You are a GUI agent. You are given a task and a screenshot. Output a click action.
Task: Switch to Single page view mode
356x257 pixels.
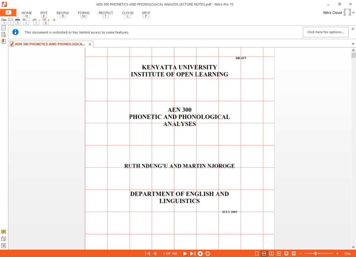click(x=257, y=253)
